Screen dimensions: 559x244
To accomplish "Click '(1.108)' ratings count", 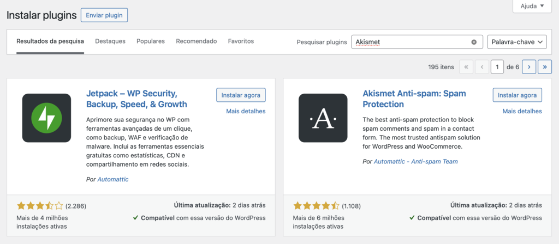I will [x=352, y=206].
